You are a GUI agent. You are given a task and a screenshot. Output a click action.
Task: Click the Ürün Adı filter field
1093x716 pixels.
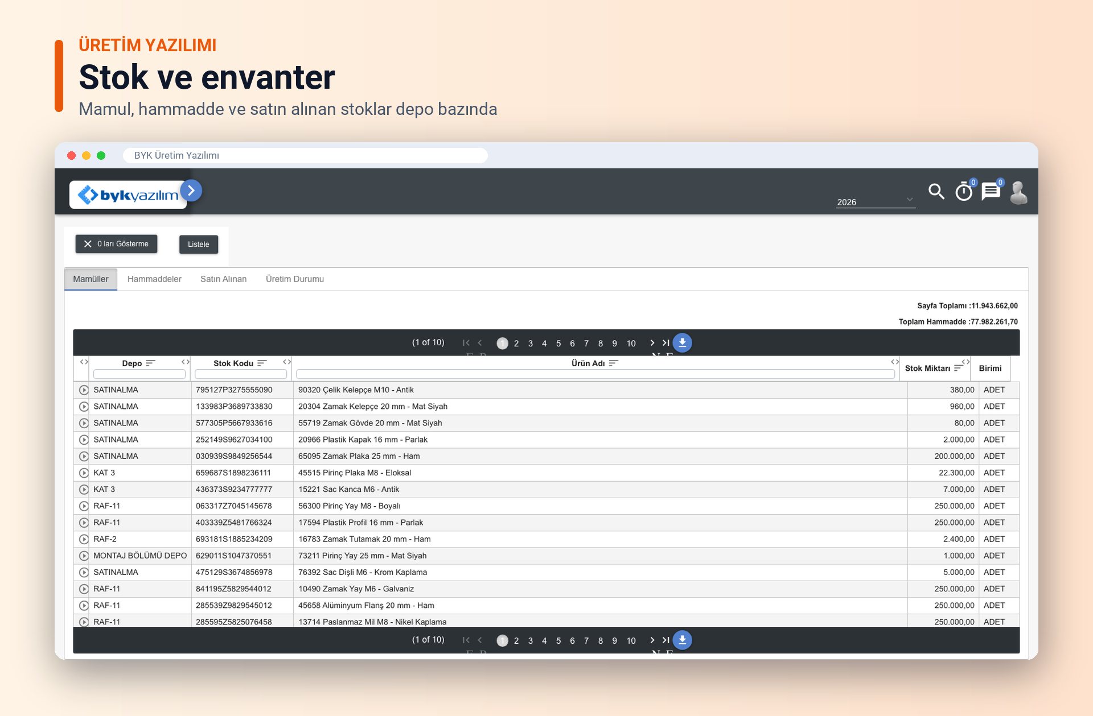pyautogui.click(x=595, y=374)
